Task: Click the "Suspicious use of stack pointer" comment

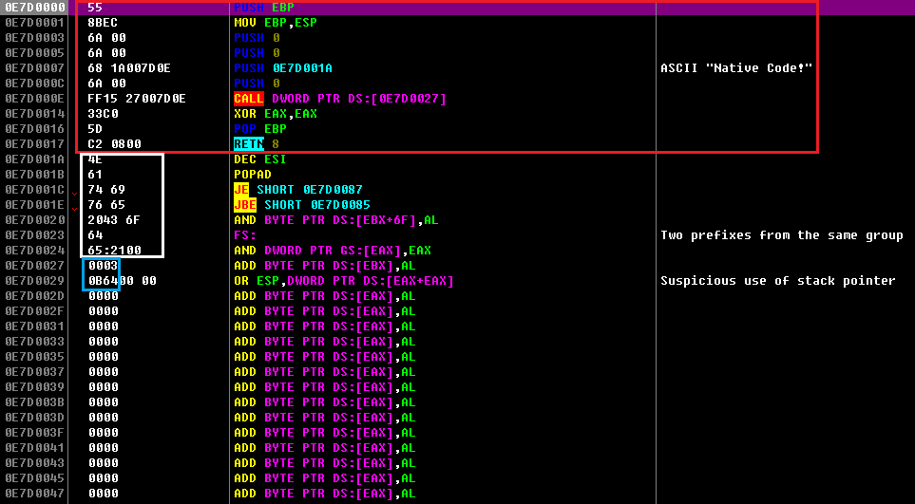Action: click(x=778, y=280)
